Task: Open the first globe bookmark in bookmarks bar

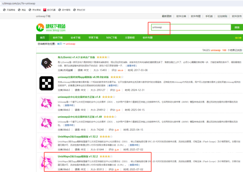Action: 4,10
